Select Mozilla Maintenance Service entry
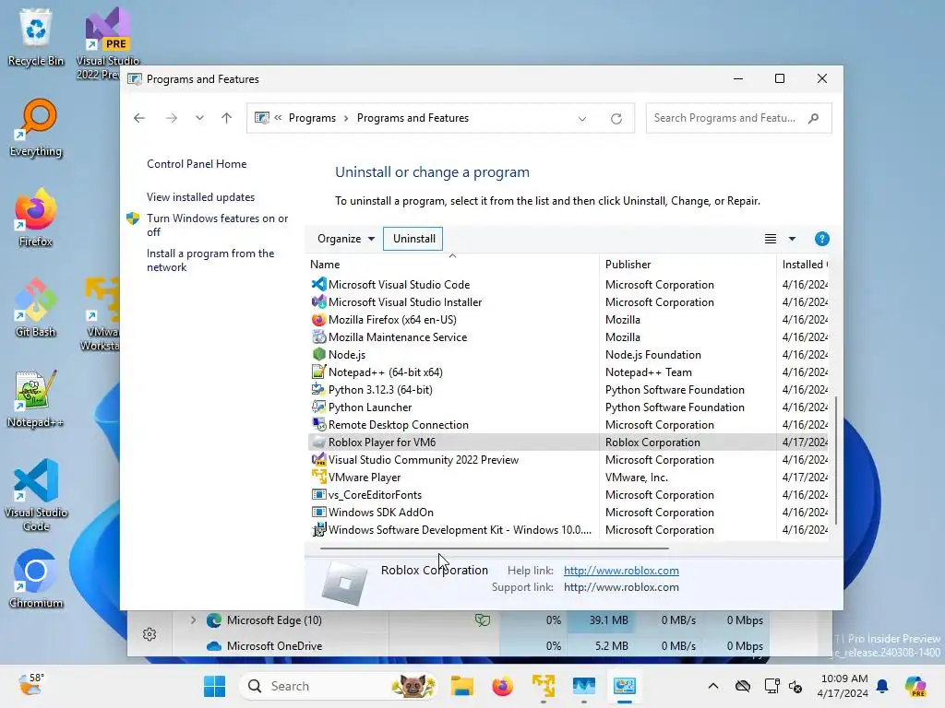Screen dimensions: 945x708 568,337
